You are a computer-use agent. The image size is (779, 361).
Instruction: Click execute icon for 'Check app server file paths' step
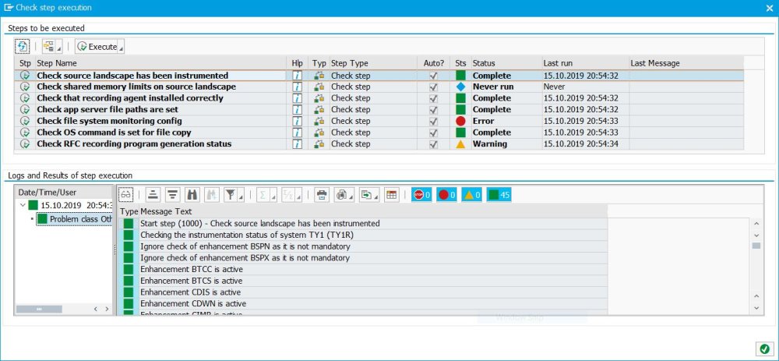(x=25, y=109)
